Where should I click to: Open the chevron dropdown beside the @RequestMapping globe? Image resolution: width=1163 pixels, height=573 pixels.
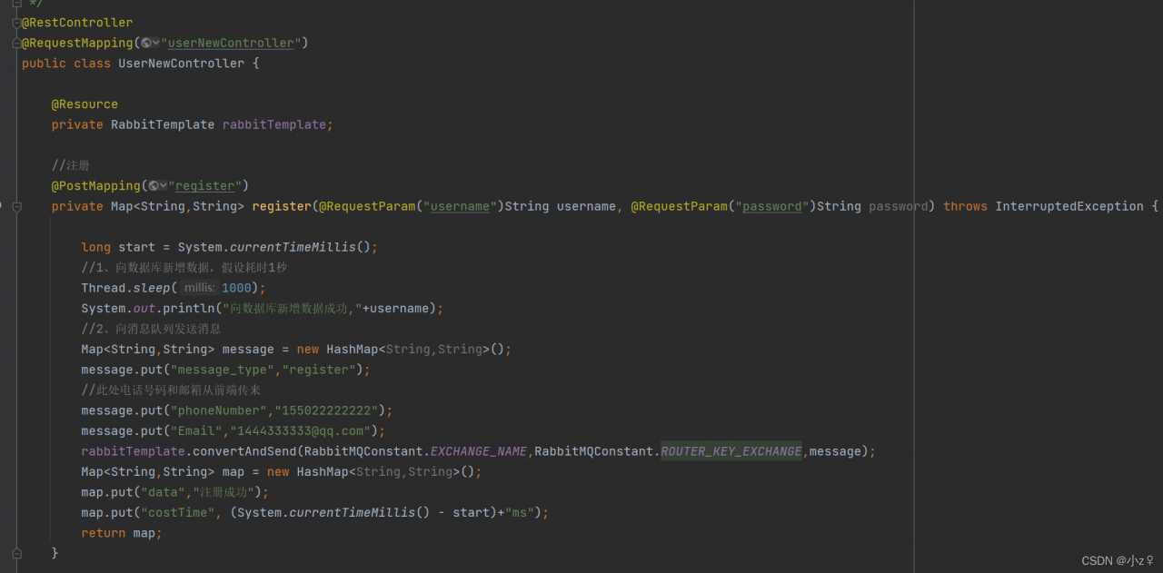(x=156, y=43)
